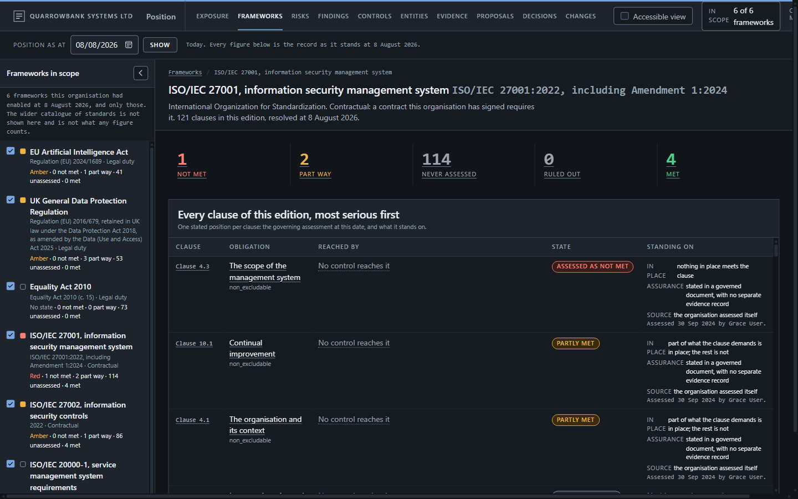Open The organisation and its context obligation
The width and height of the screenshot is (798, 499).
tap(265, 425)
